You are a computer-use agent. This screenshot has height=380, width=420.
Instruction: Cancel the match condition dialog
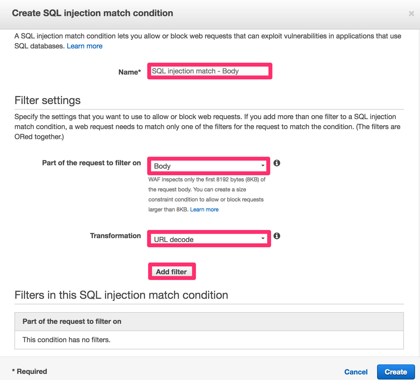(x=356, y=372)
